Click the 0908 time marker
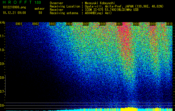Image resolution: width=175 pixels, height=111 pixels. pos(136,24)
